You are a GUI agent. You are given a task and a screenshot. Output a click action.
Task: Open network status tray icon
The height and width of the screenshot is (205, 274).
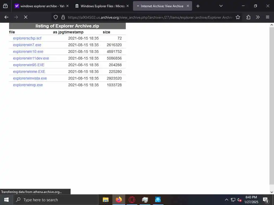click(x=233, y=200)
